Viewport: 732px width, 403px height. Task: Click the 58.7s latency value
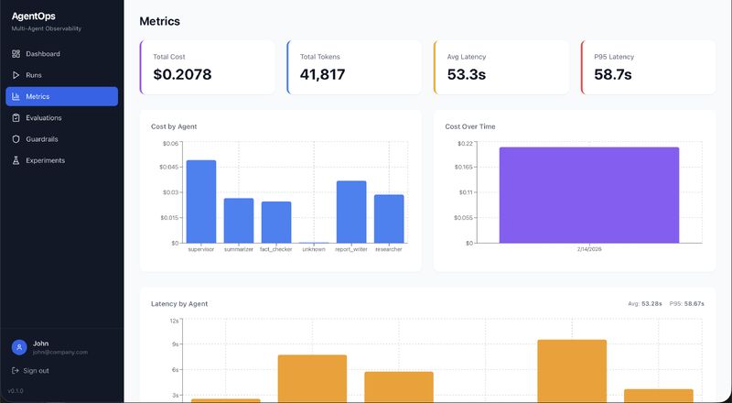coord(613,74)
